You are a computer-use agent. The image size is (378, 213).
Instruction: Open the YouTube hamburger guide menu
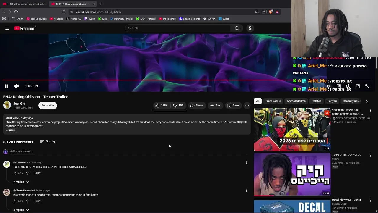(x=7, y=28)
